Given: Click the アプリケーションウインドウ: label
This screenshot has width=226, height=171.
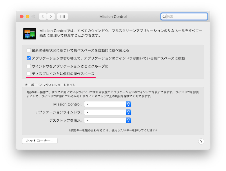Looking at the screenshot, I should coord(59,112).
